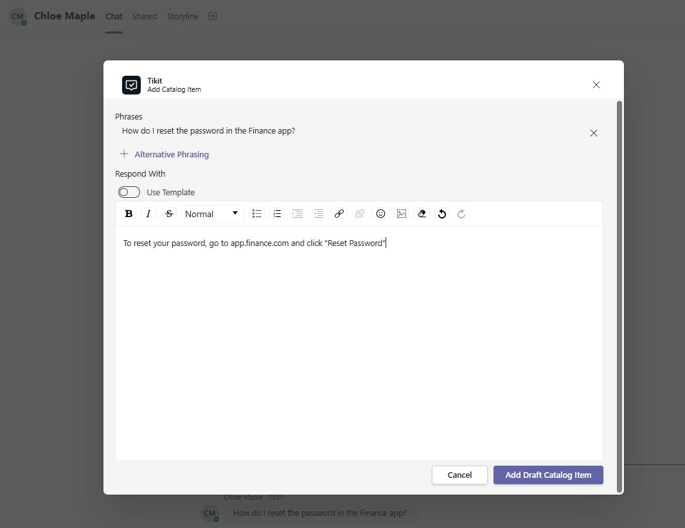Add a tab with the plus icon
This screenshot has width=685, height=528.
(x=212, y=16)
